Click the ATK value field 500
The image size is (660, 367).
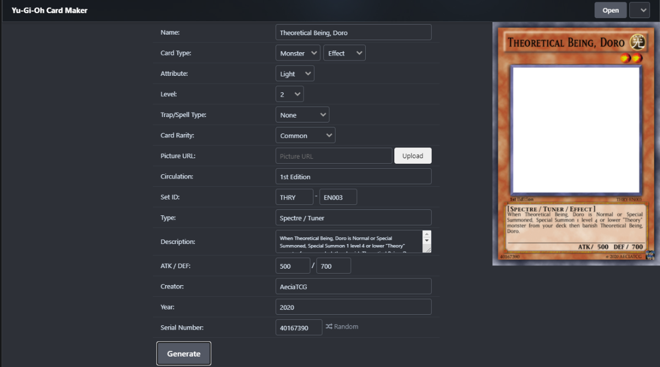pos(293,266)
